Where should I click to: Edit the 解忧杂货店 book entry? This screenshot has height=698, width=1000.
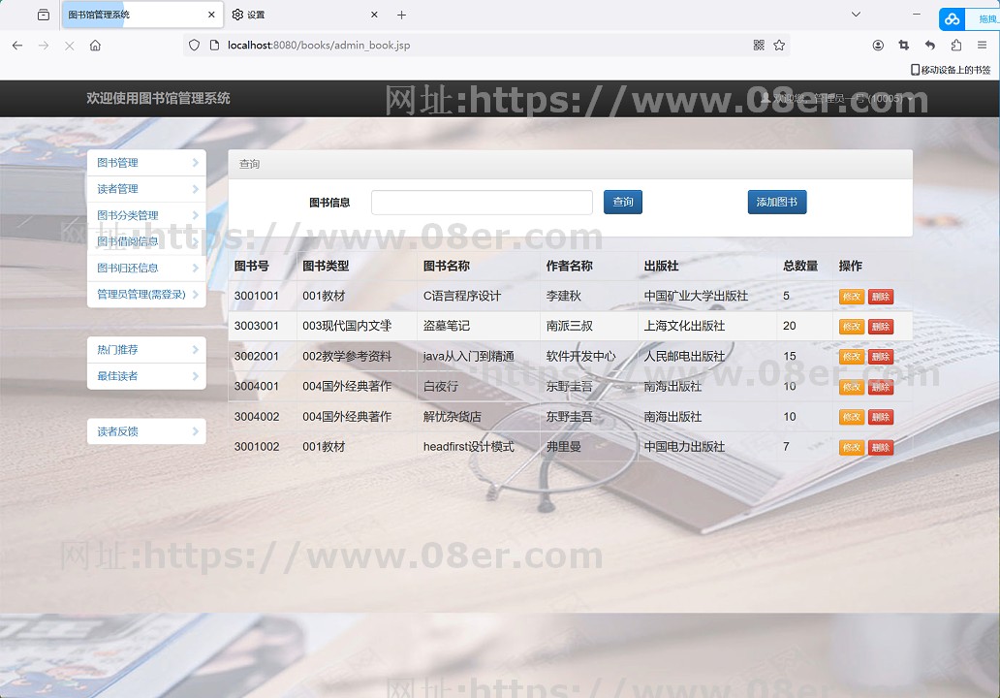coord(852,417)
